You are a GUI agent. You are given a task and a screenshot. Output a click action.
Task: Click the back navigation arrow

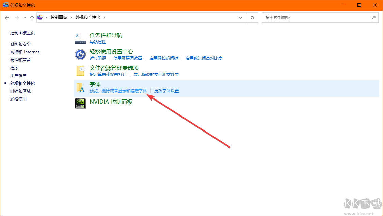pyautogui.click(x=7, y=17)
